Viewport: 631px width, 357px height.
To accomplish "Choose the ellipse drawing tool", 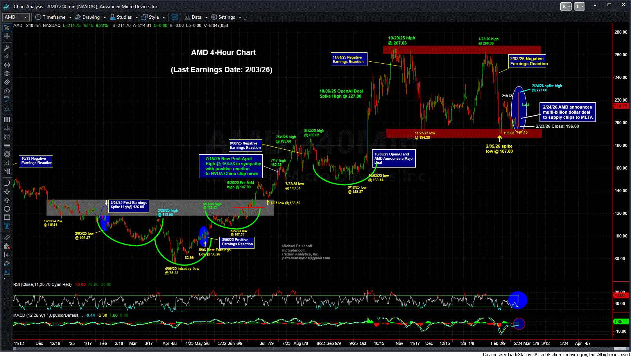I will 7,209.
